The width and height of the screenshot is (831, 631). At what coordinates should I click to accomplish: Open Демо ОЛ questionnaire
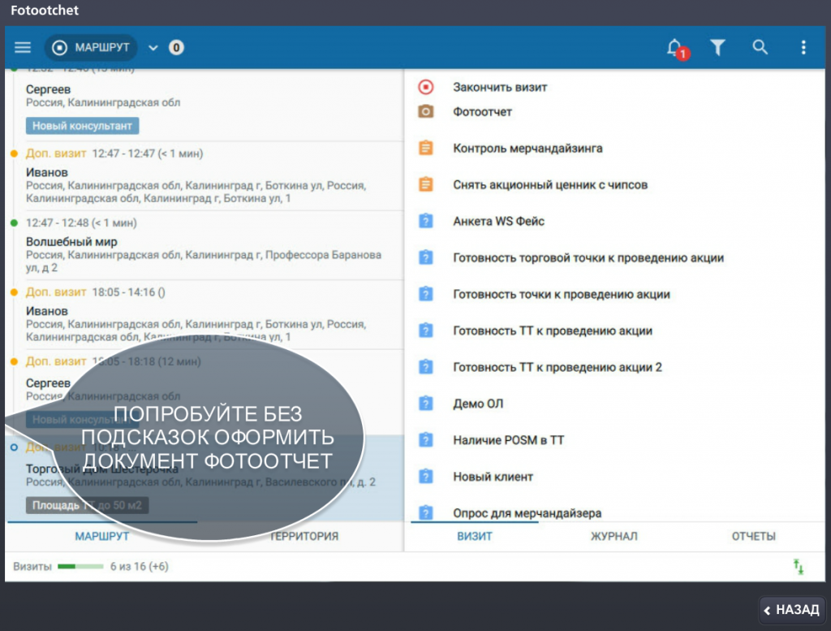pos(478,404)
